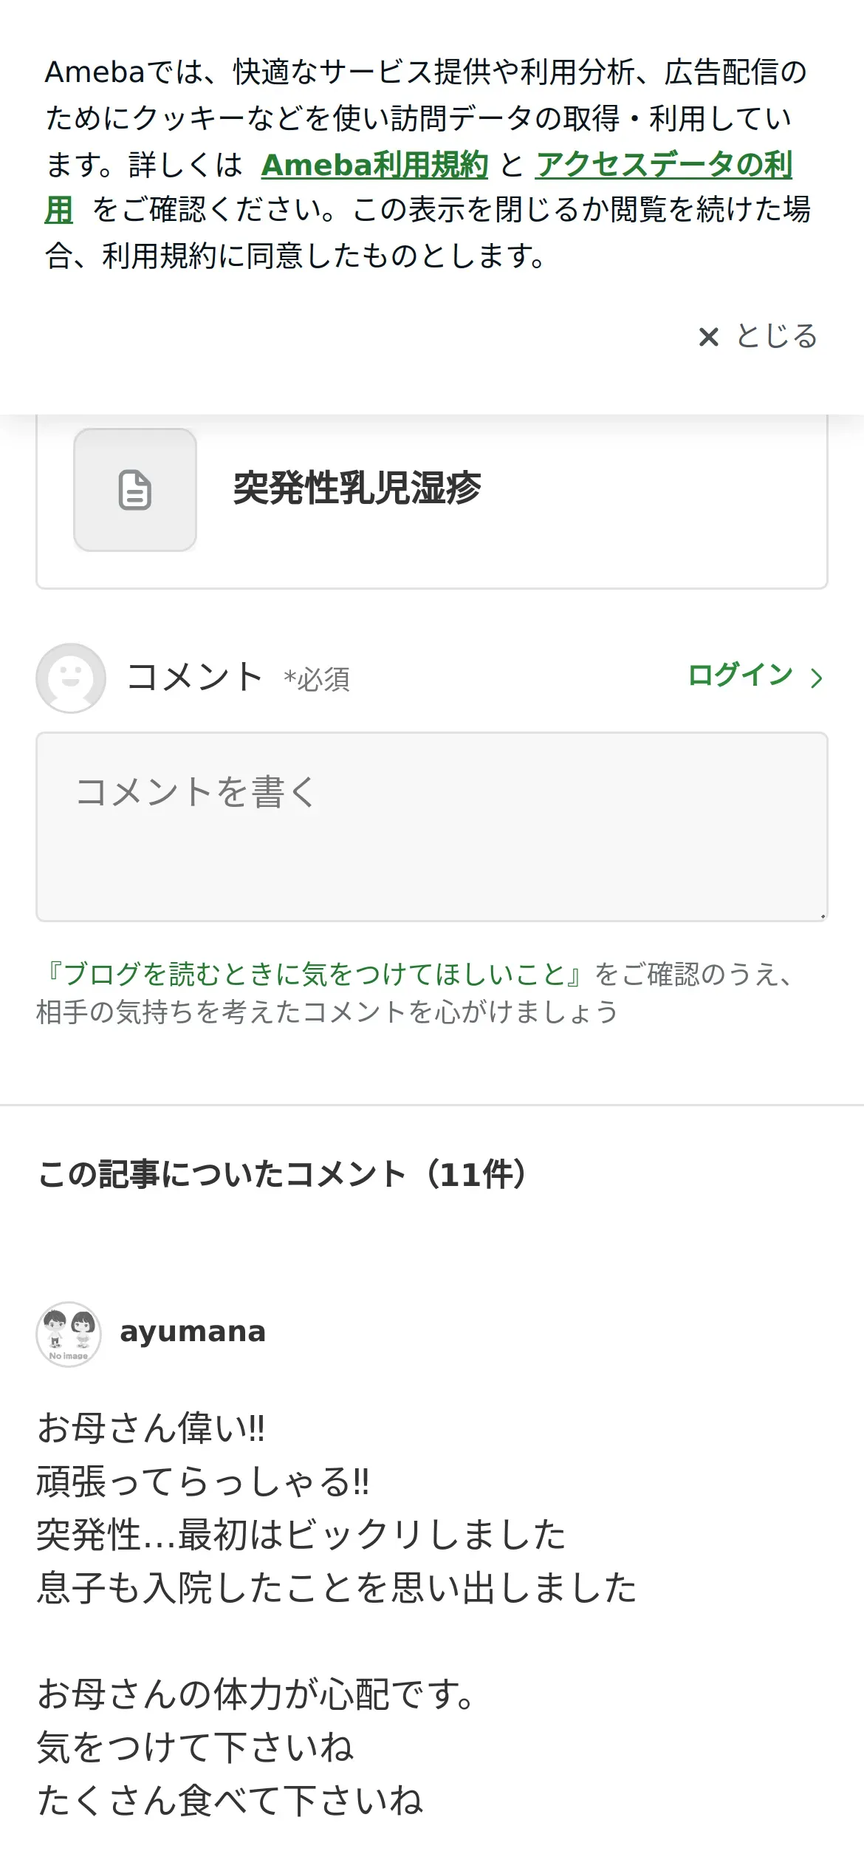Click the default user avatar beside コメント
Viewport: 864px width, 1871px height.
(71, 678)
